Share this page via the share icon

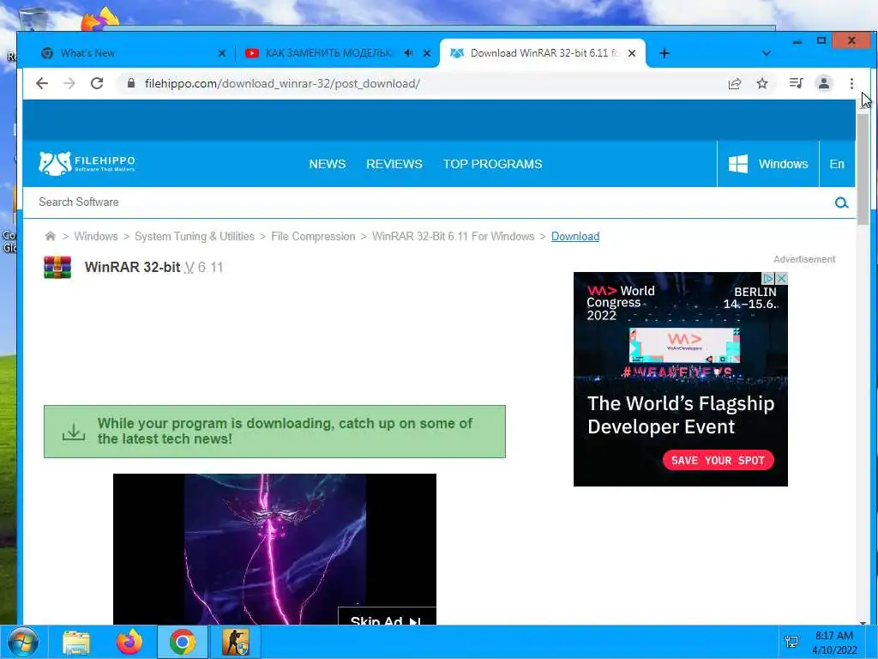[x=734, y=83]
